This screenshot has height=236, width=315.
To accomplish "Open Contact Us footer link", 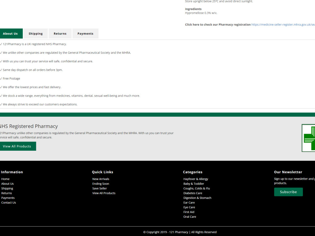I will click(x=9, y=202).
